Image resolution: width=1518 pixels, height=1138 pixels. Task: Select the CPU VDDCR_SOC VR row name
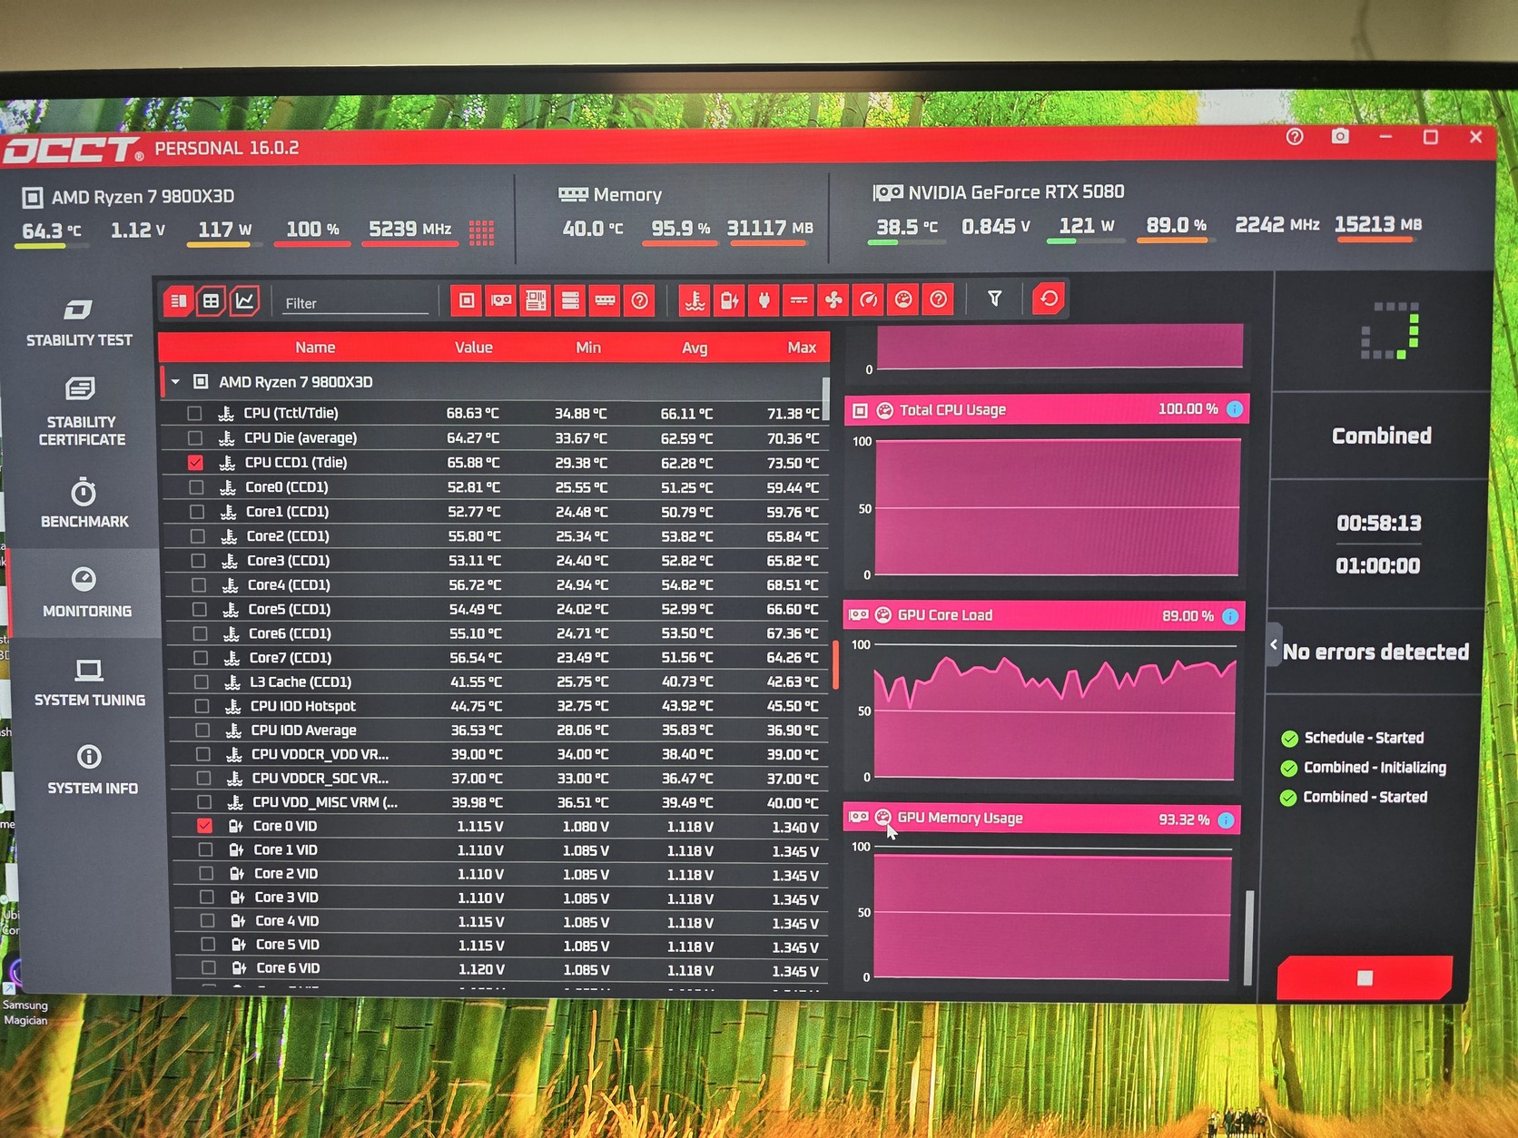[x=320, y=779]
